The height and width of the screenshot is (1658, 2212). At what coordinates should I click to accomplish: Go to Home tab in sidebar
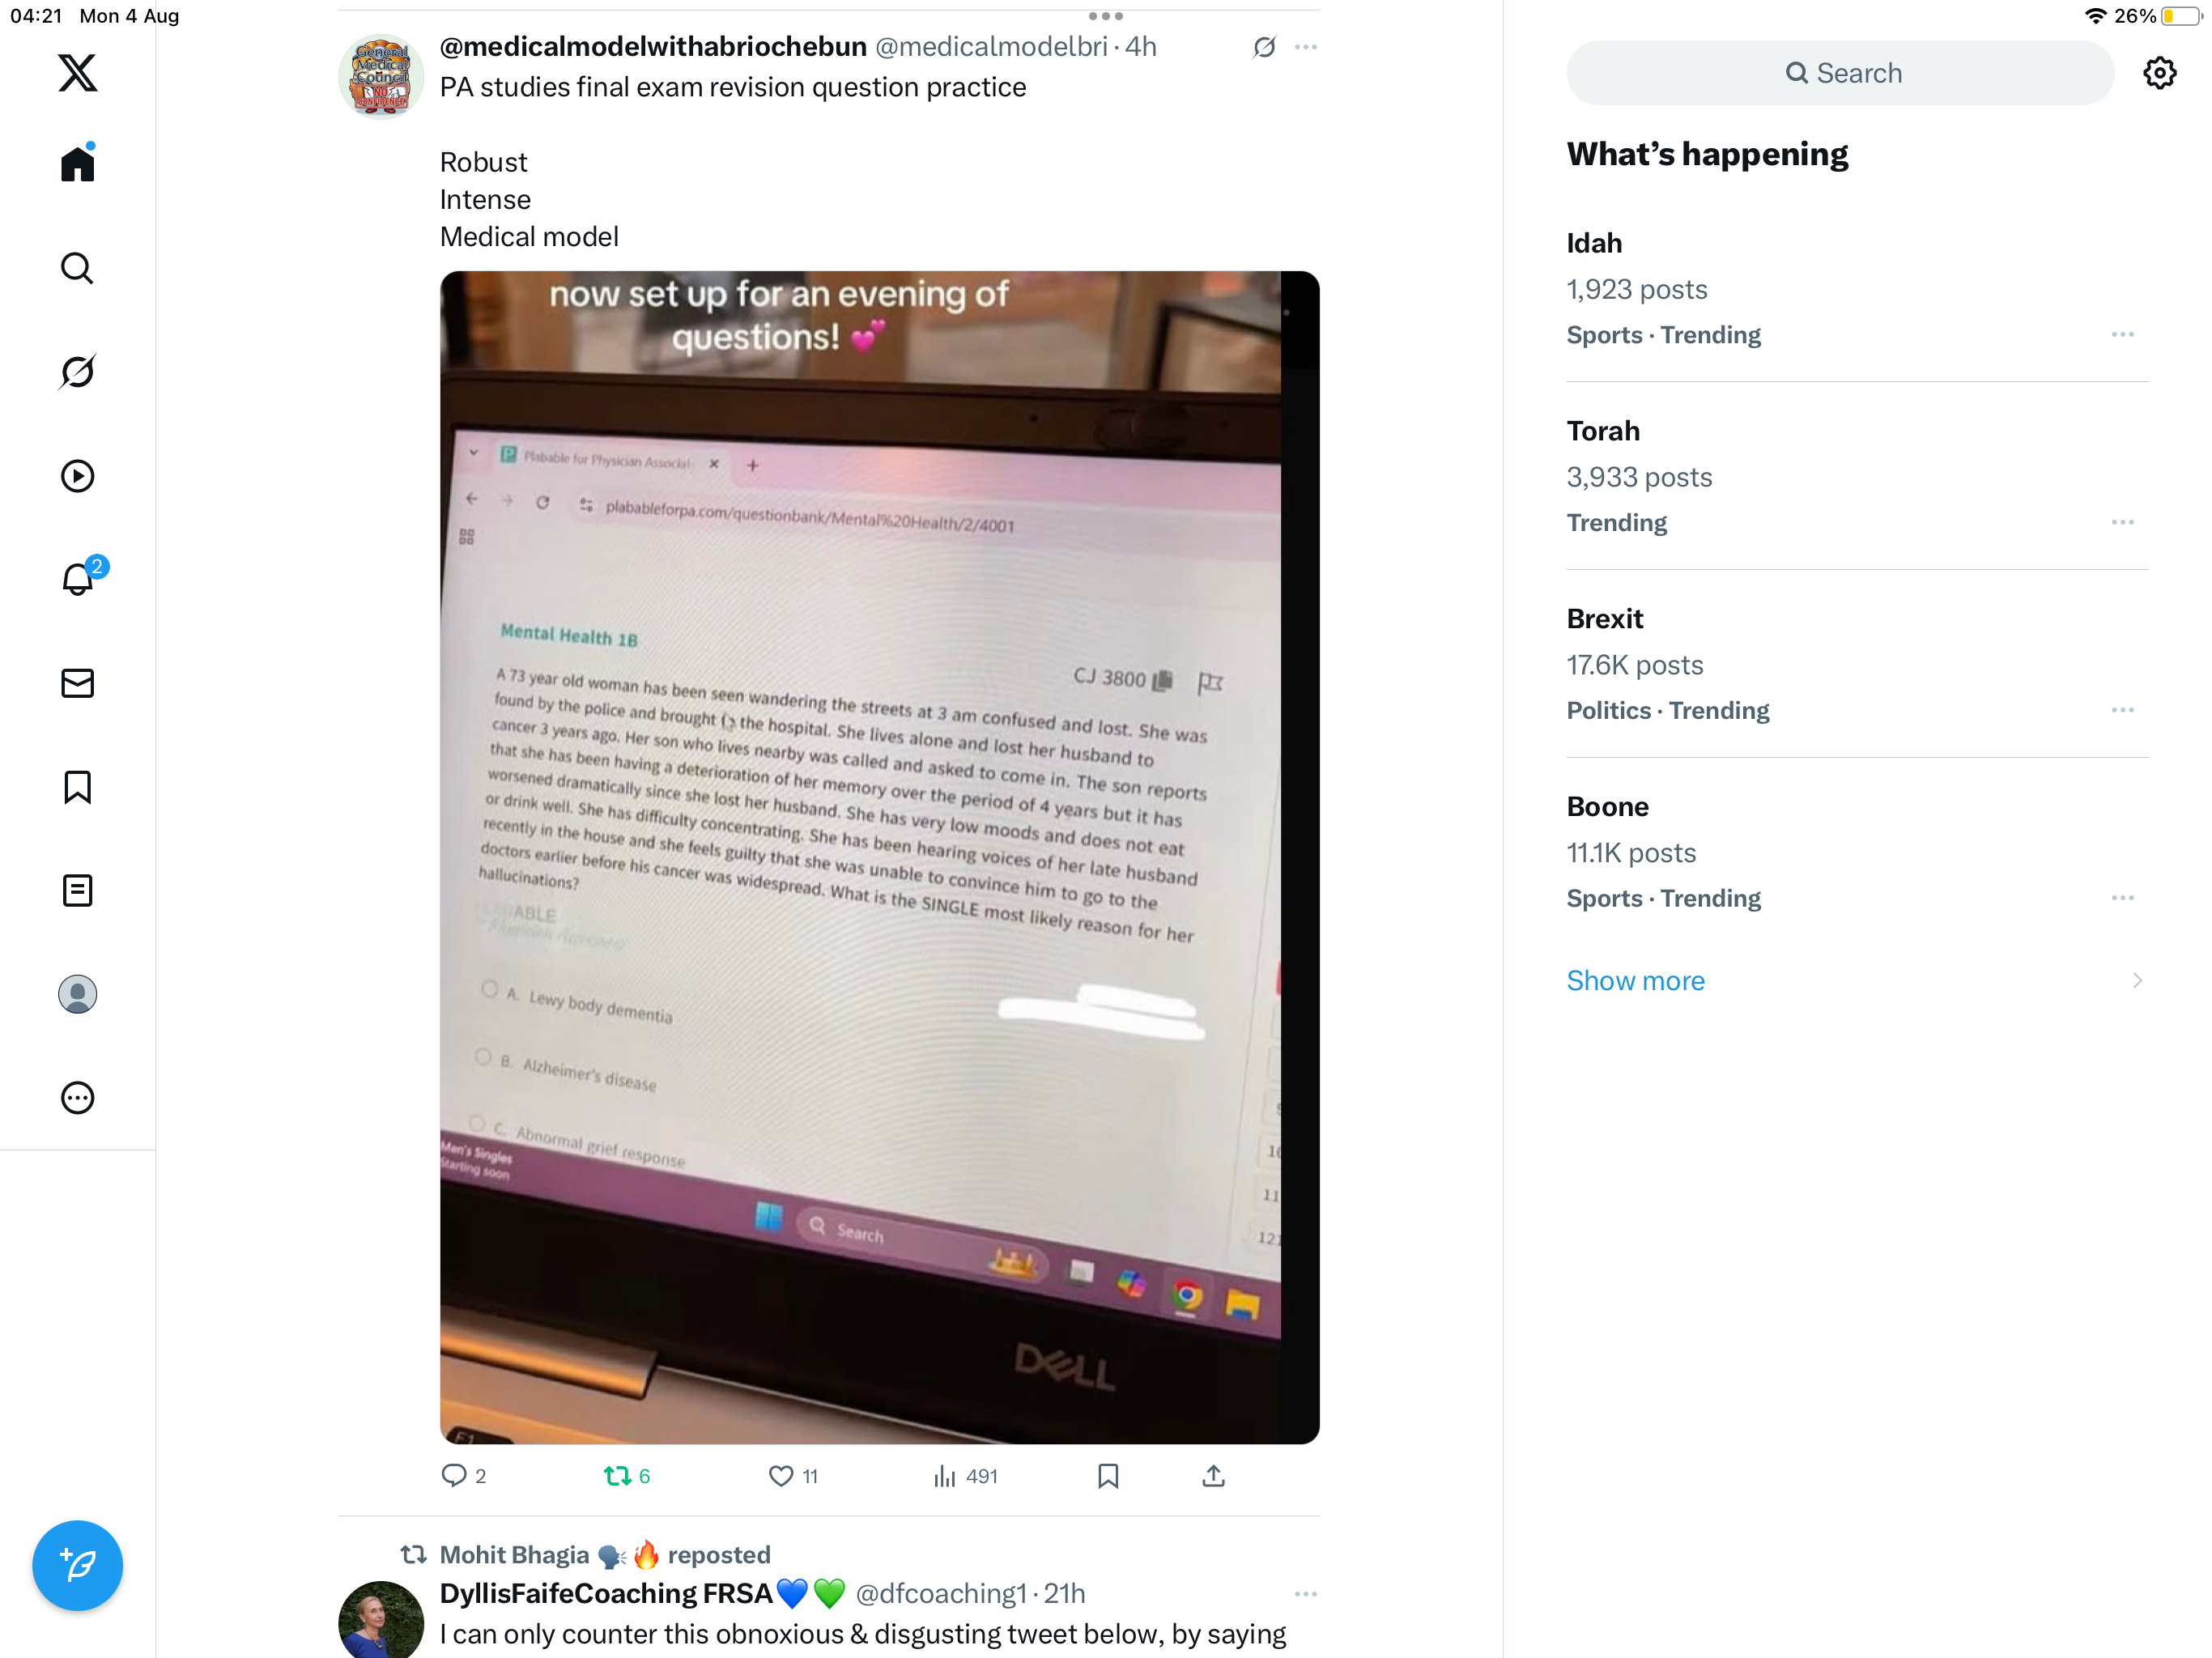pos(77,163)
